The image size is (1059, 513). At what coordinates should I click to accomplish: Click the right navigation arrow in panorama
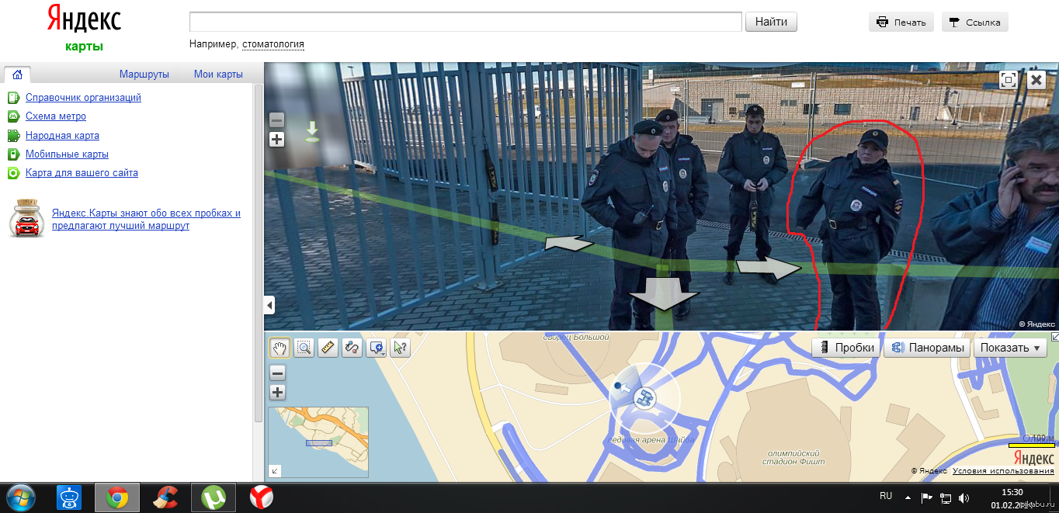tap(768, 267)
